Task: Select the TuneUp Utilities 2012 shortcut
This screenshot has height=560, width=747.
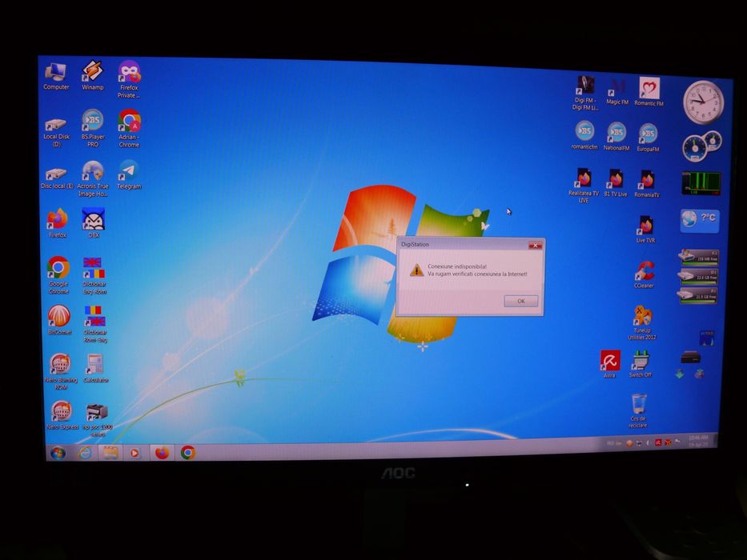Action: [x=642, y=323]
